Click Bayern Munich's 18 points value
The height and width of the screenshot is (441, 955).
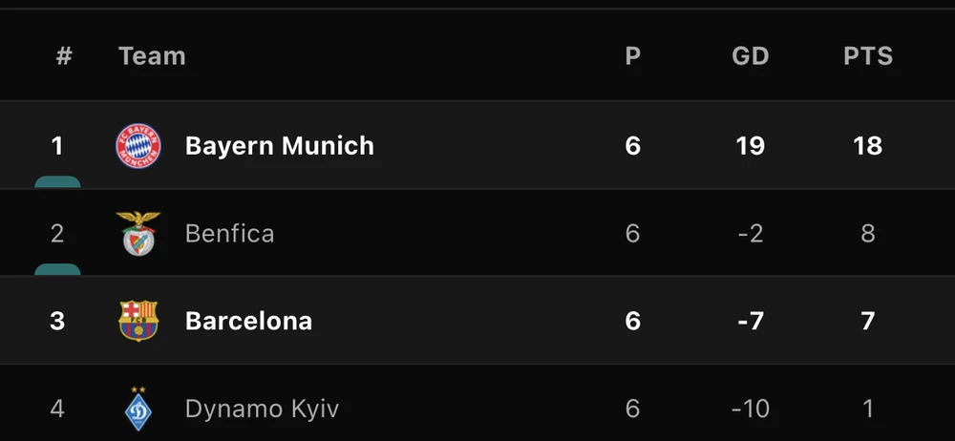(867, 146)
